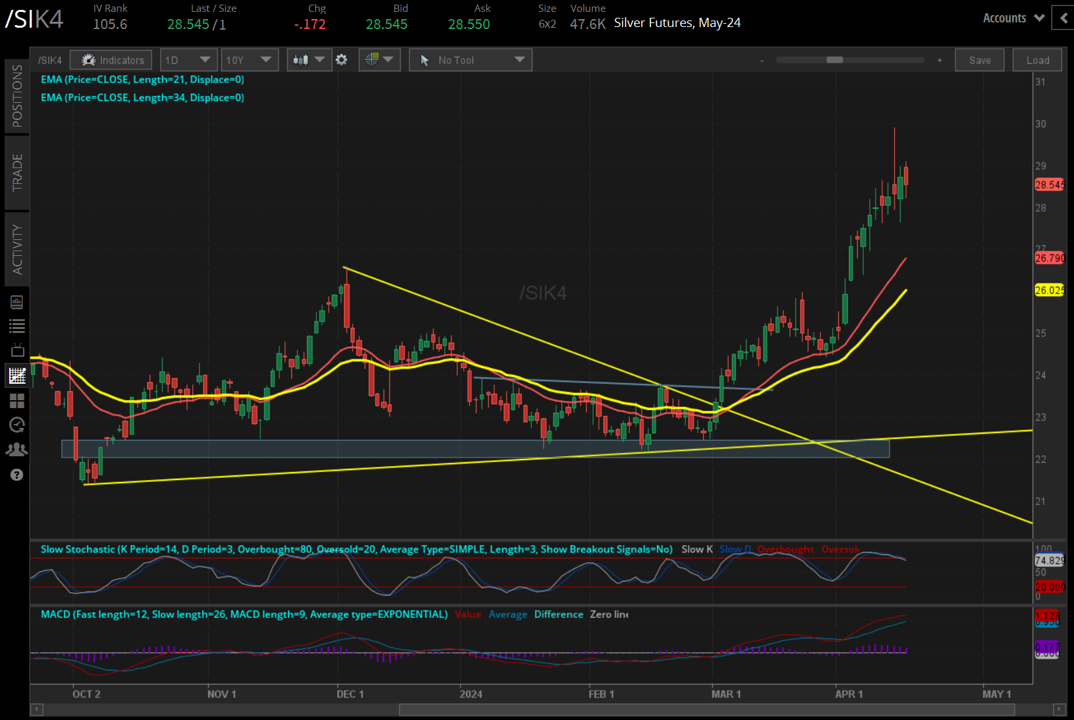Click the /SIK4 label in chart toolbar
The height and width of the screenshot is (720, 1074).
(50, 61)
